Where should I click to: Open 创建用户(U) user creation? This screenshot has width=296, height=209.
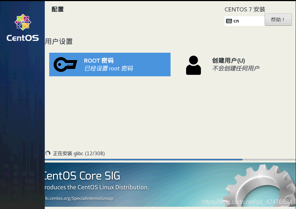pos(228,61)
